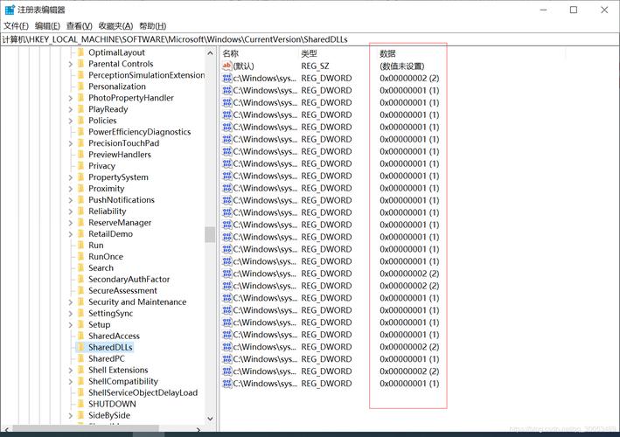620x437 pixels.
Task: Click the REG_SZ type cell
Action: tap(315, 66)
